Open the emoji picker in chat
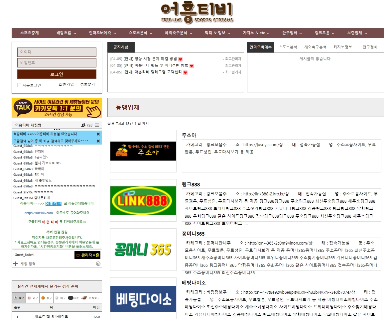This screenshot has height=319, width=392. pos(98,264)
